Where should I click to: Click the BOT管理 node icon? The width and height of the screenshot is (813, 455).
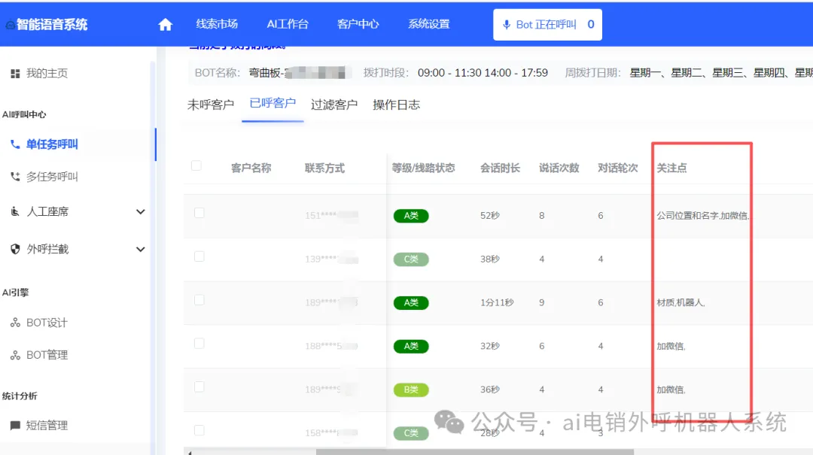[16, 355]
